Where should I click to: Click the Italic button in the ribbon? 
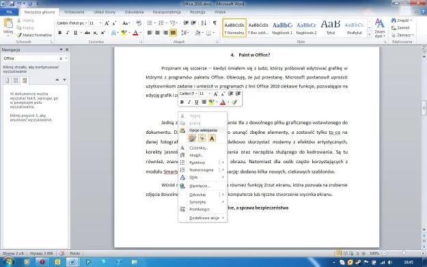[67, 33]
